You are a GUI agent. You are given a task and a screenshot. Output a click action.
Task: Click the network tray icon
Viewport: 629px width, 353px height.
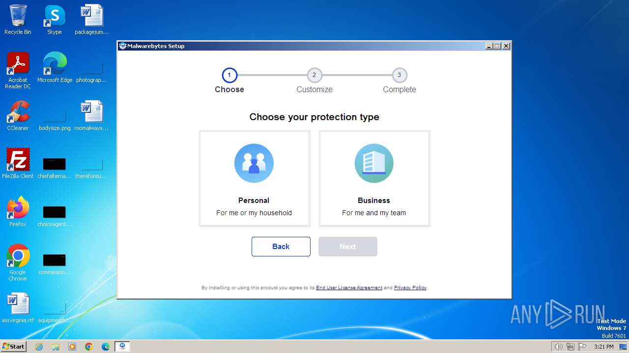(571, 347)
